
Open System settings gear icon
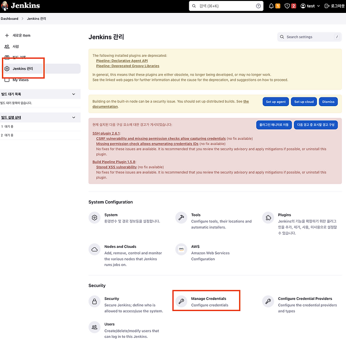[95, 218]
